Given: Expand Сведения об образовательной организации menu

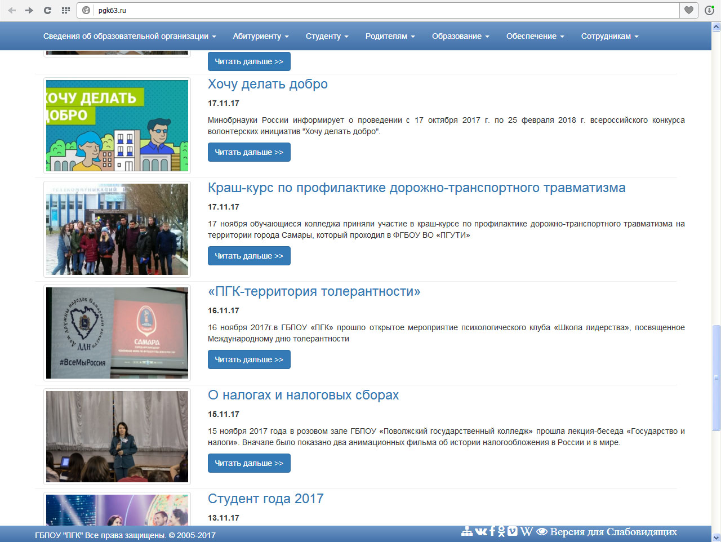Looking at the screenshot, I should tap(130, 36).
